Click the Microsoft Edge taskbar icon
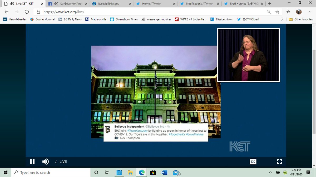 (x=141, y=172)
